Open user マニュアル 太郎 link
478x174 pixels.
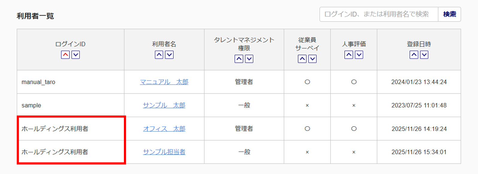[x=164, y=82]
